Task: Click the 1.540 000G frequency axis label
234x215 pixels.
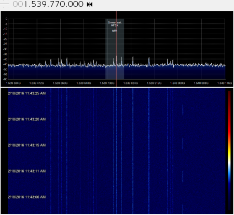Action: pyautogui.click(x=177, y=83)
